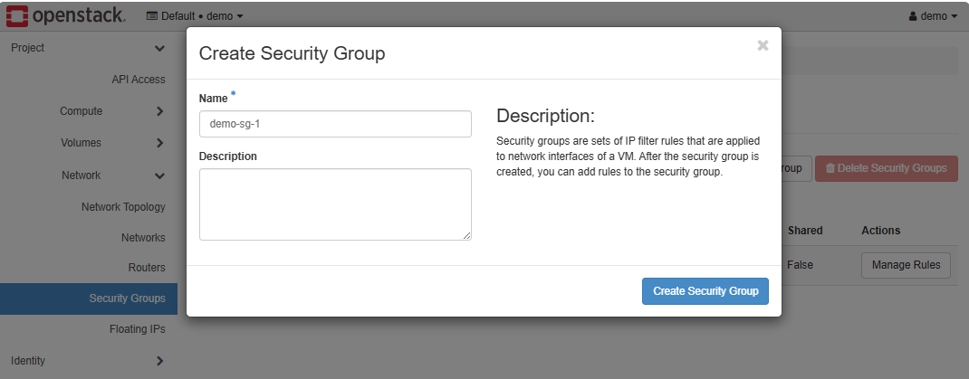969x379 pixels.
Task: Click the OpenStack logo
Action: pyautogui.click(x=66, y=15)
